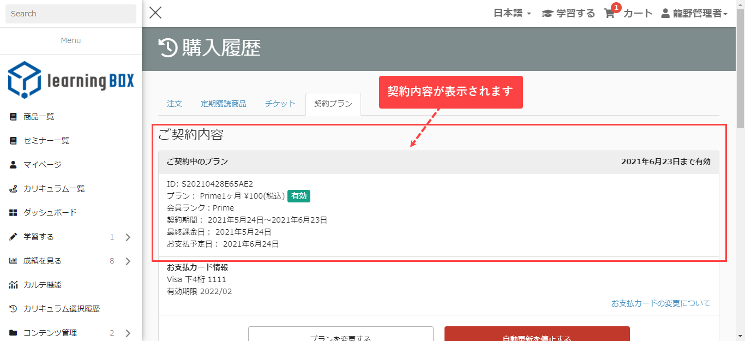Click the sidebar Search field
The width and height of the screenshot is (745, 341).
tap(71, 14)
